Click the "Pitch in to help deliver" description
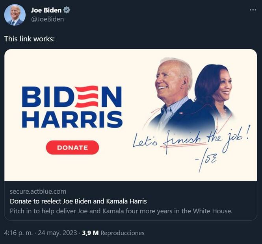Image resolution: width=262 pixels, height=244 pixels. [121, 211]
